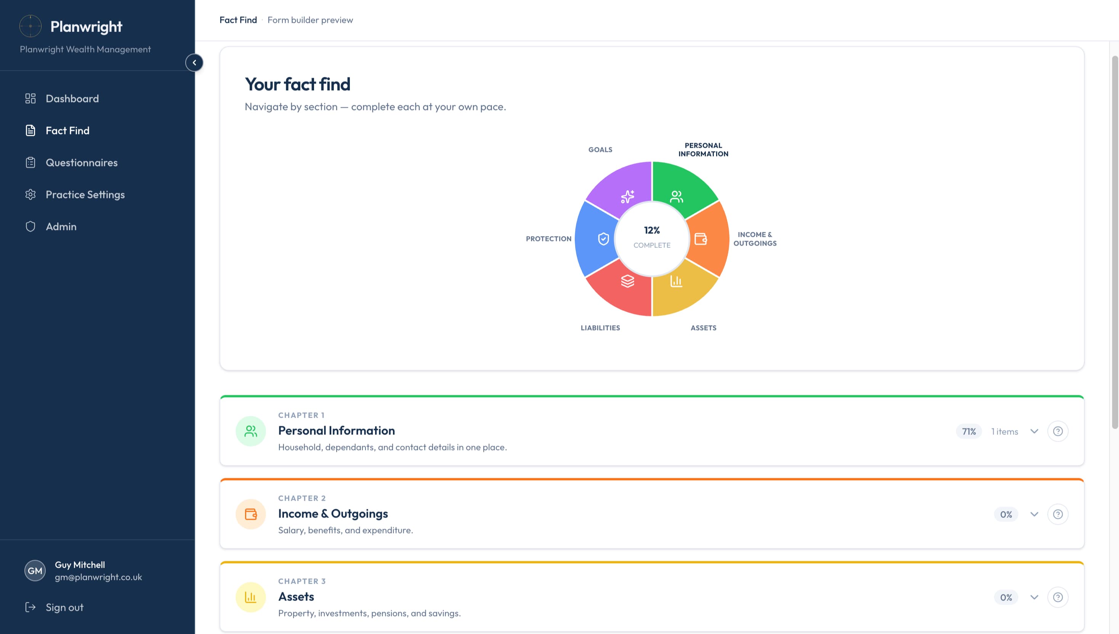Click 'Property, investments, pensions, and savings.' text
1119x634 pixels.
[370, 613]
